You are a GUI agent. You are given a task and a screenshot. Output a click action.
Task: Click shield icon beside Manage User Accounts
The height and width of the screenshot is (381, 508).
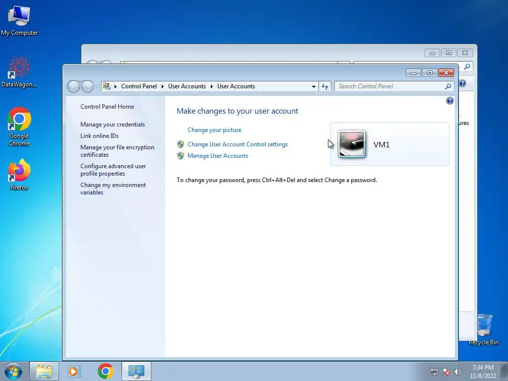[181, 156]
